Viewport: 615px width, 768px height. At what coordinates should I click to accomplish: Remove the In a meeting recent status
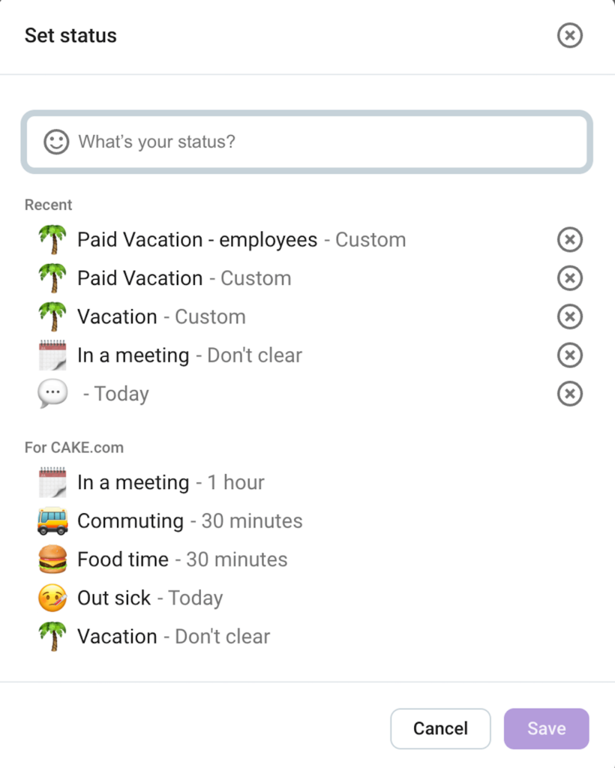point(569,355)
